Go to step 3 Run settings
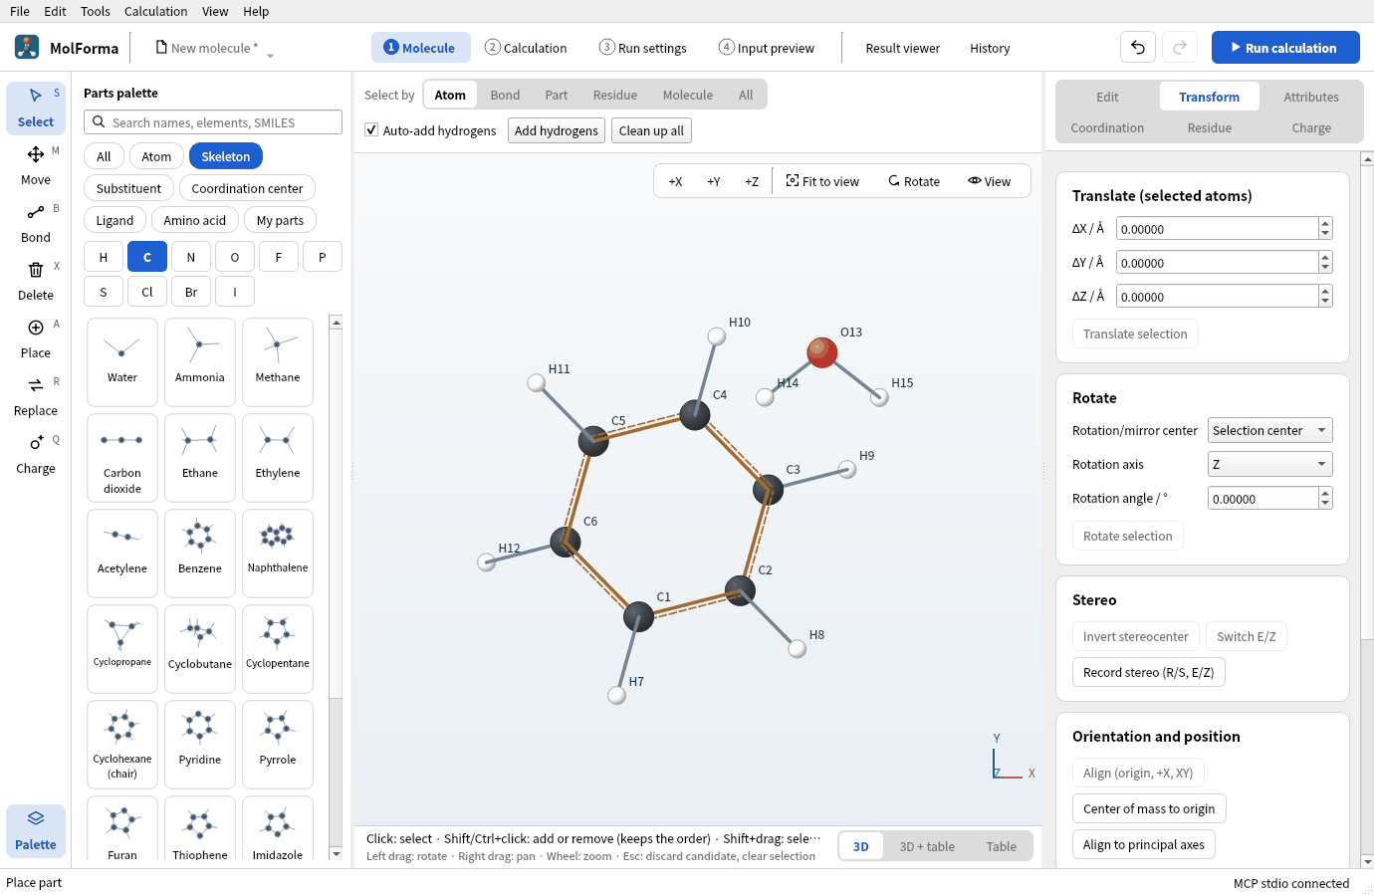Screen dimensions: 1374x896 [643, 48]
